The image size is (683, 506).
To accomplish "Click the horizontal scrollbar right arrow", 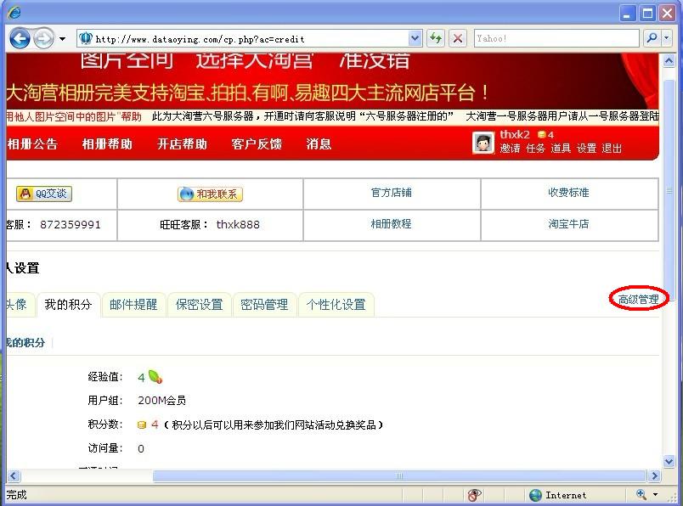I will 654,476.
